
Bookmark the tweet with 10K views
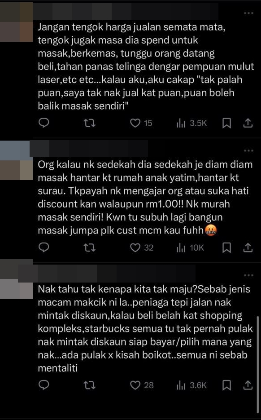[226, 248]
